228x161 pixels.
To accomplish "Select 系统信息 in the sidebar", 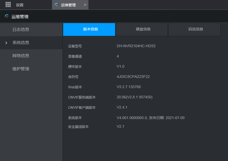I will coord(21,43).
